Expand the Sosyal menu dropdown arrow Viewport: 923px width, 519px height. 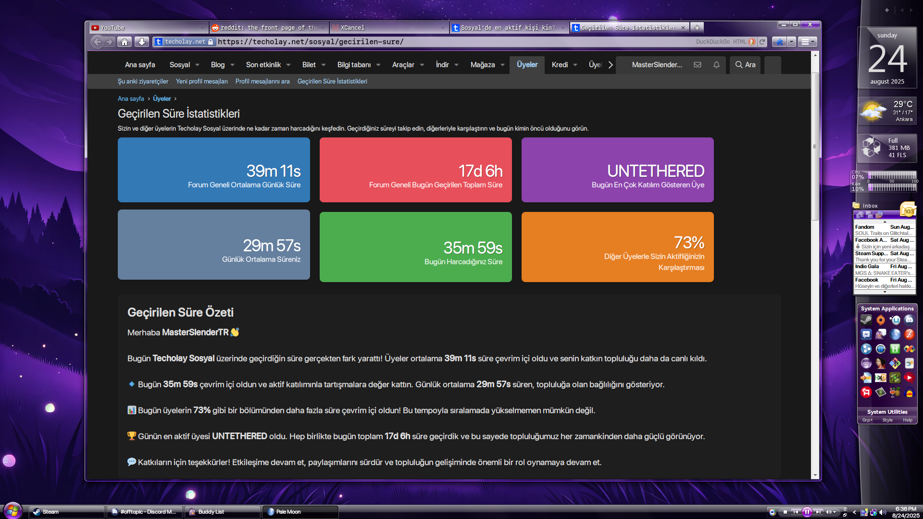pyautogui.click(x=197, y=65)
